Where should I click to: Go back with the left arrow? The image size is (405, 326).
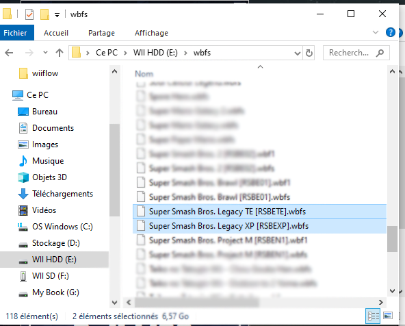pyautogui.click(x=9, y=53)
